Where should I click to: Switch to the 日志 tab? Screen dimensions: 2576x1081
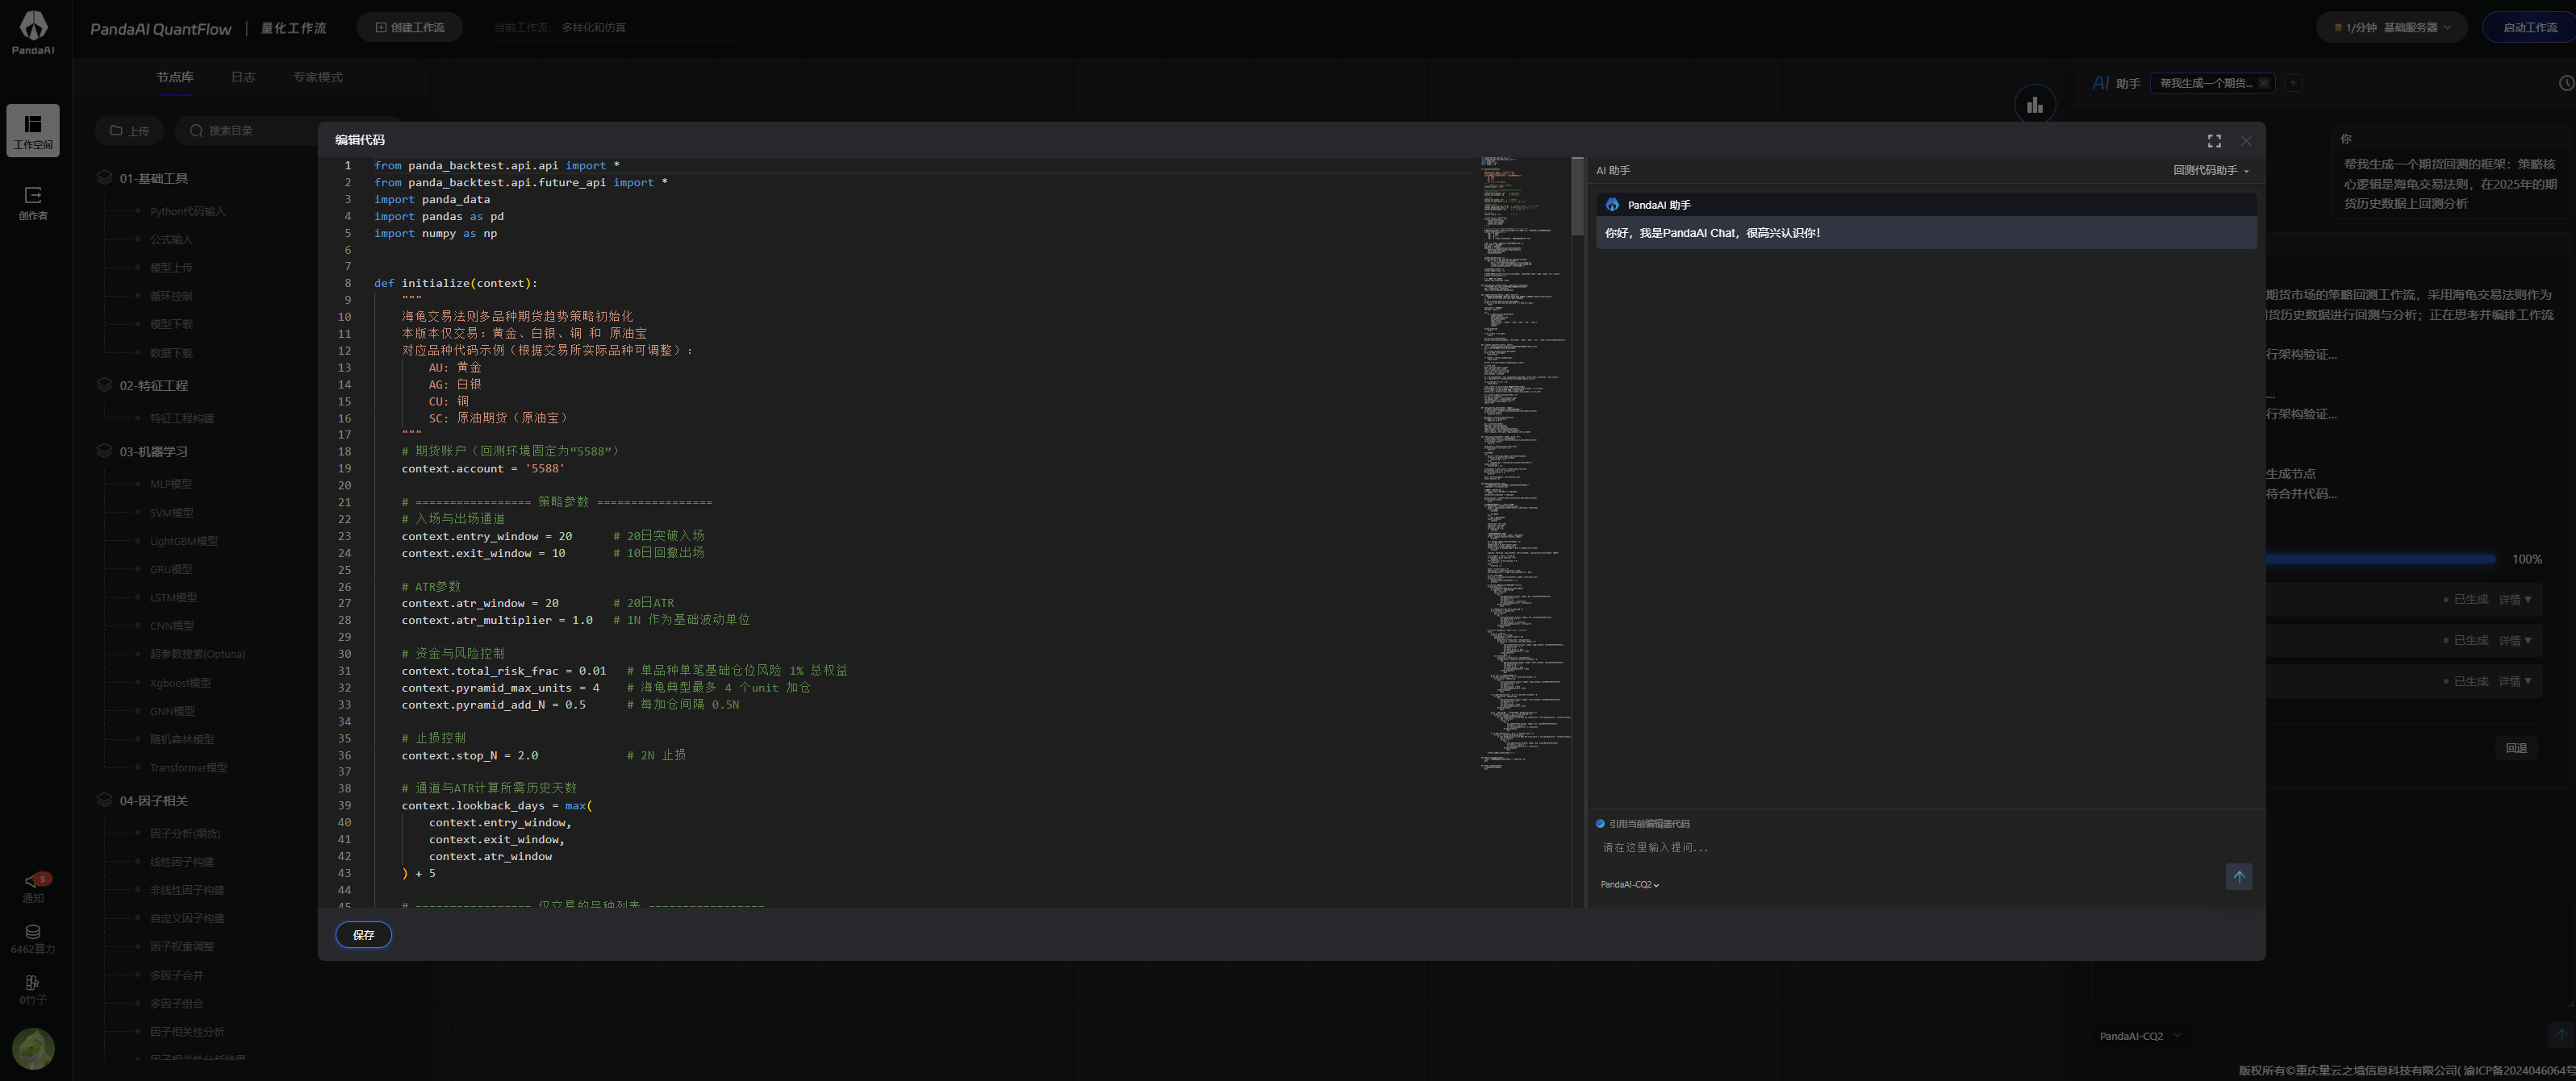click(243, 77)
